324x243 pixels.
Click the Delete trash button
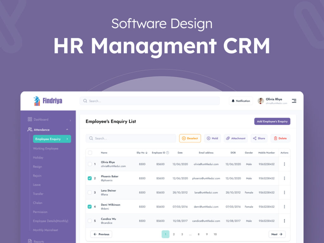coord(280,138)
